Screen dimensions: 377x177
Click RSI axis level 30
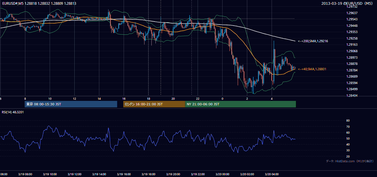(348, 150)
